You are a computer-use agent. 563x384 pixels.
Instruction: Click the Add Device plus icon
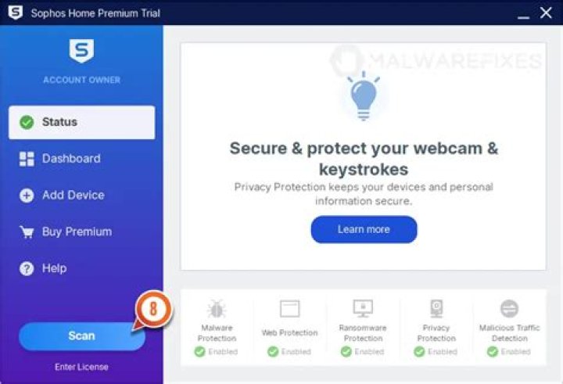[x=27, y=196]
